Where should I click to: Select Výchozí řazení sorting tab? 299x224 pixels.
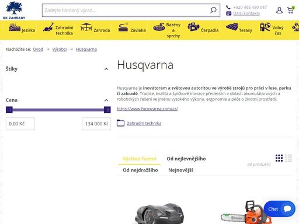point(140,159)
